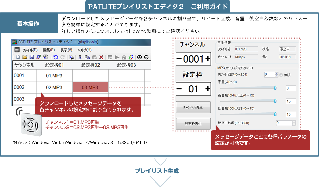
Task: Click the circled minus zoom-out icon
Action: tap(146, 57)
